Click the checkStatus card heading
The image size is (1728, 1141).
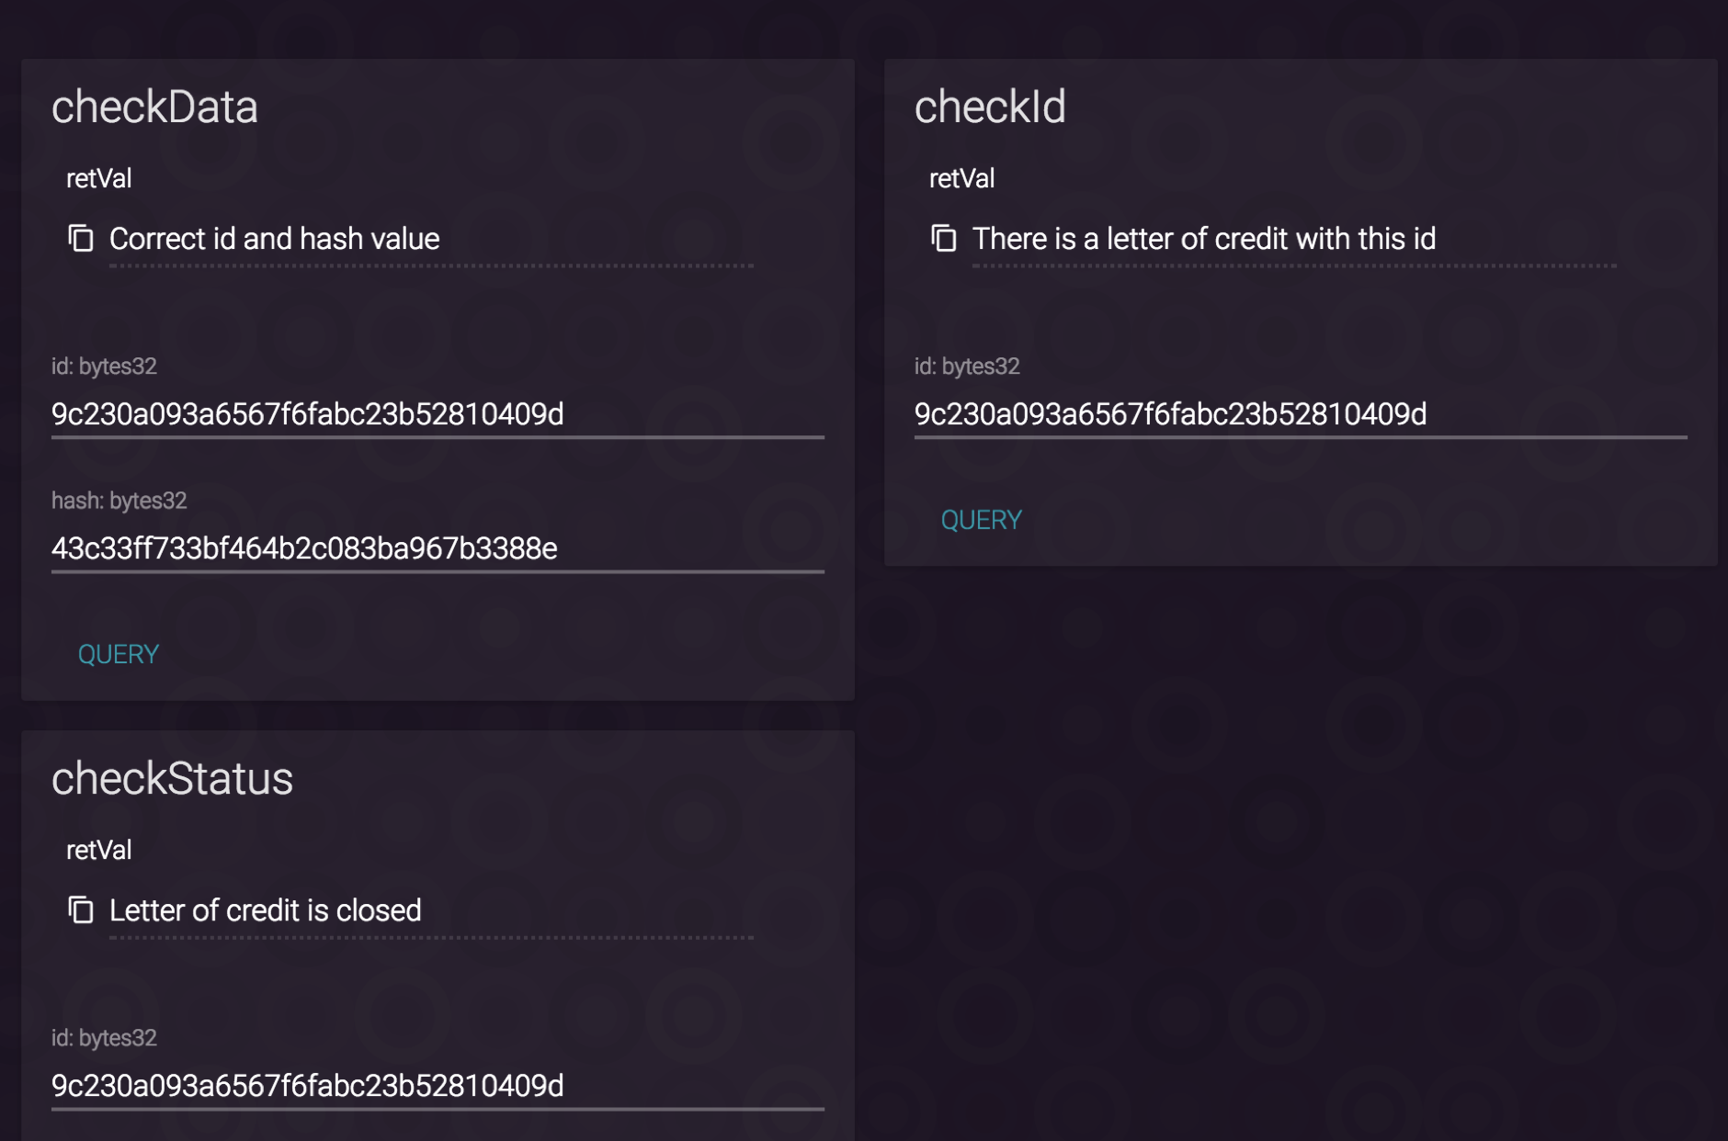pyautogui.click(x=172, y=778)
